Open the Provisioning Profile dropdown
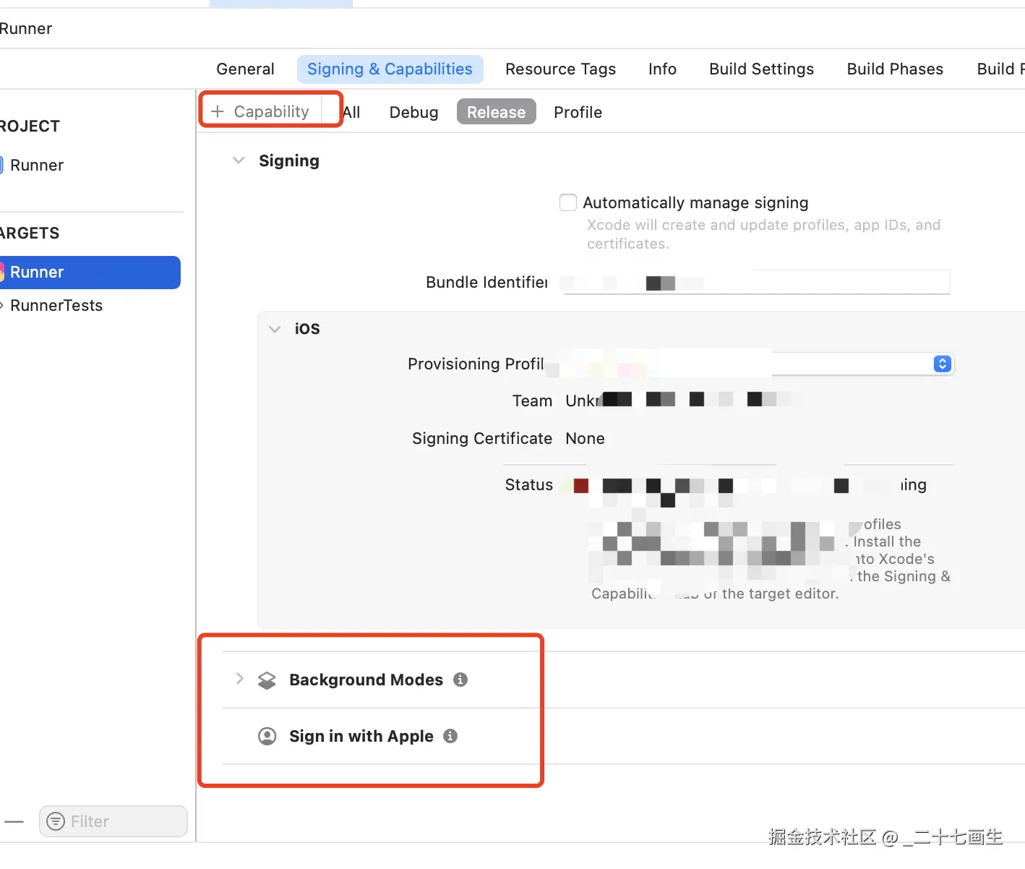Screen dimensions: 1025x869 942,364
